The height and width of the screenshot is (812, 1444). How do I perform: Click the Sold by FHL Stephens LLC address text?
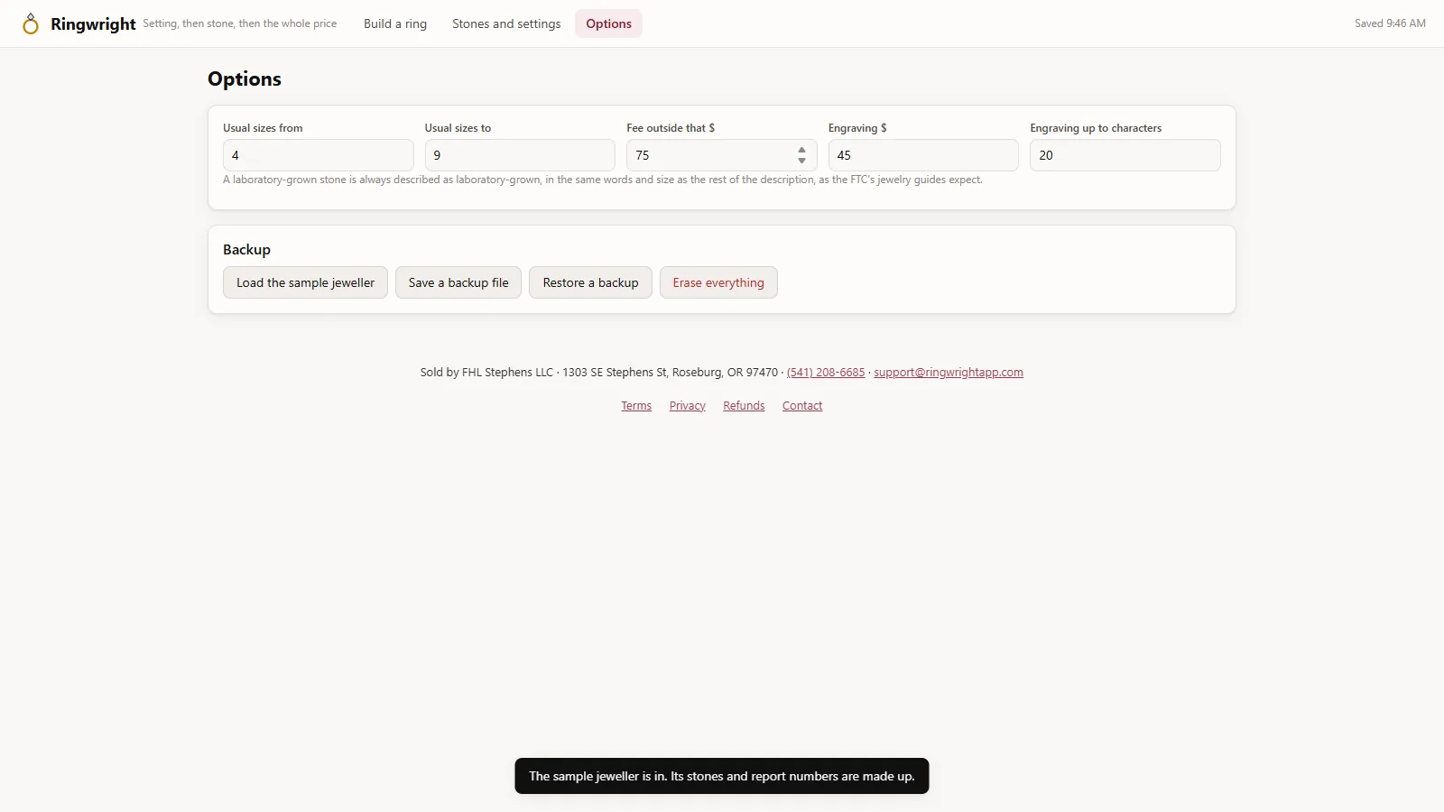pos(599,373)
